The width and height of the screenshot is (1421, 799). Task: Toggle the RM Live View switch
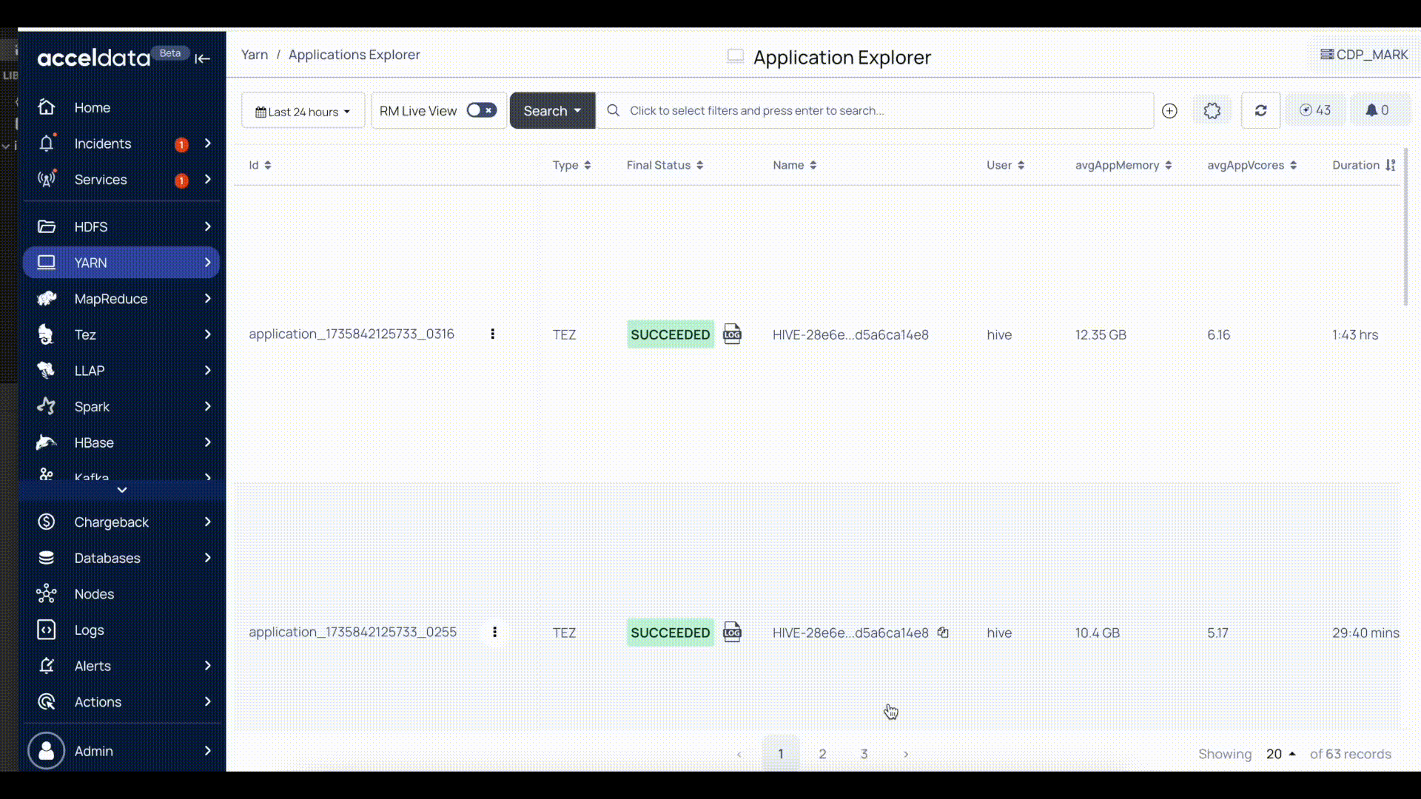click(481, 111)
